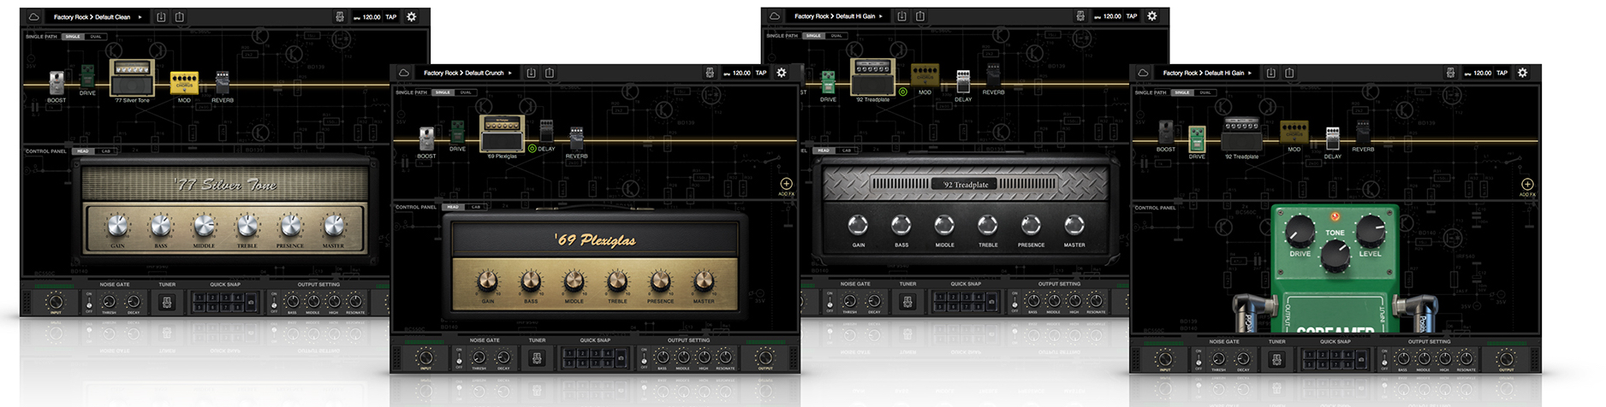Open settings gear in Default Clean window
This screenshot has height=407, width=1606.
click(412, 17)
